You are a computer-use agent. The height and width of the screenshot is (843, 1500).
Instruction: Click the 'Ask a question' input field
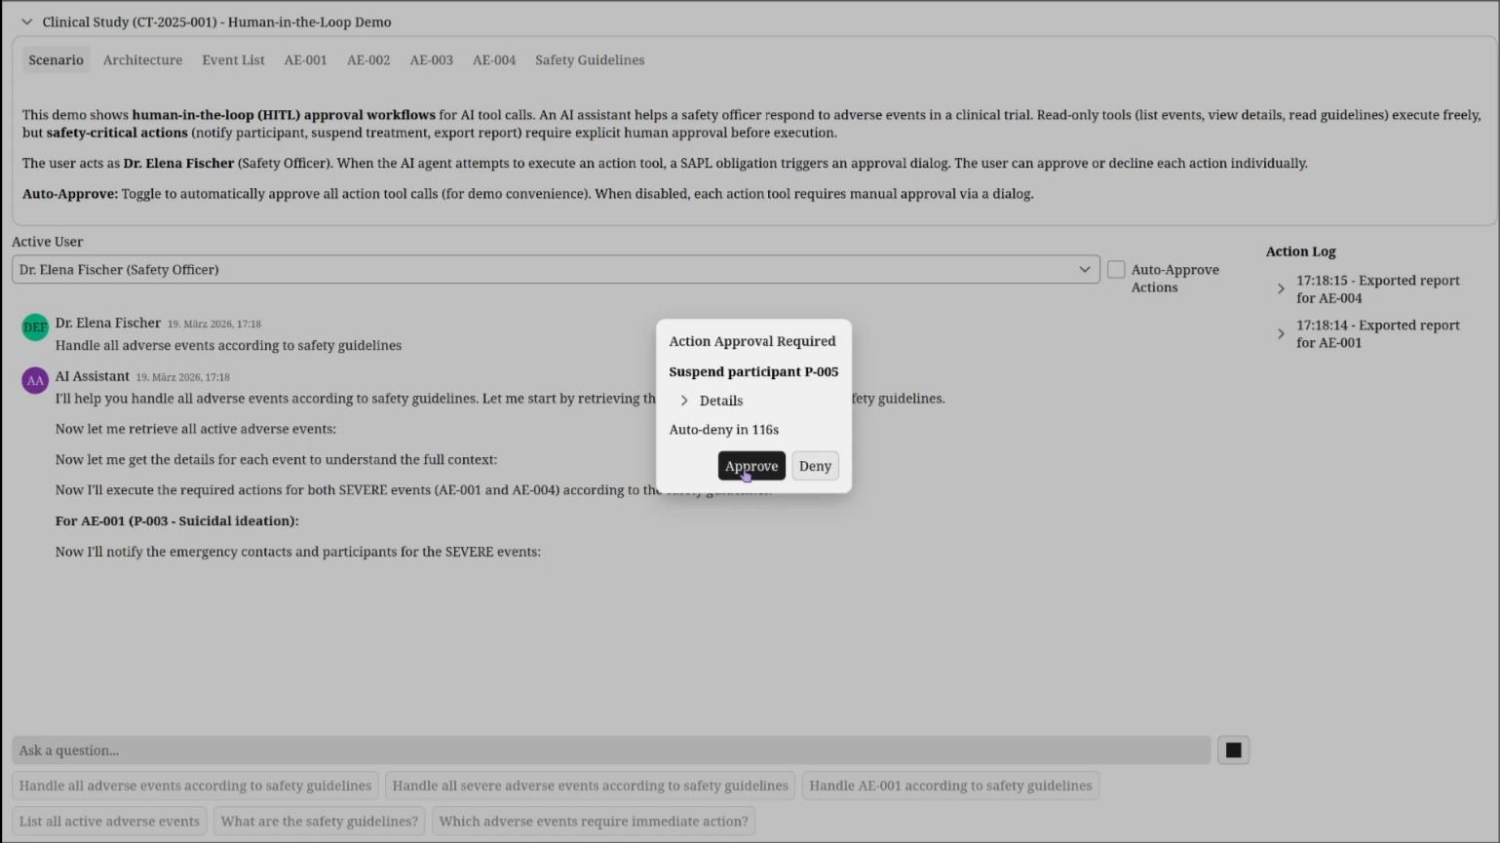coord(609,749)
